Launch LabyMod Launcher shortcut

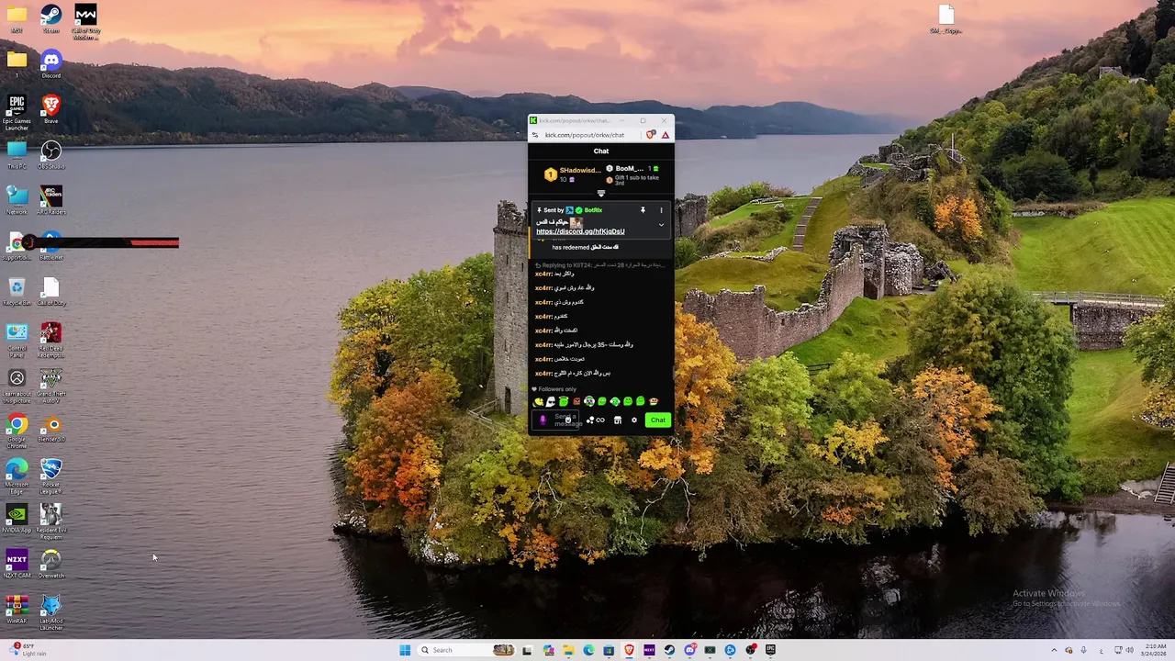(51, 612)
